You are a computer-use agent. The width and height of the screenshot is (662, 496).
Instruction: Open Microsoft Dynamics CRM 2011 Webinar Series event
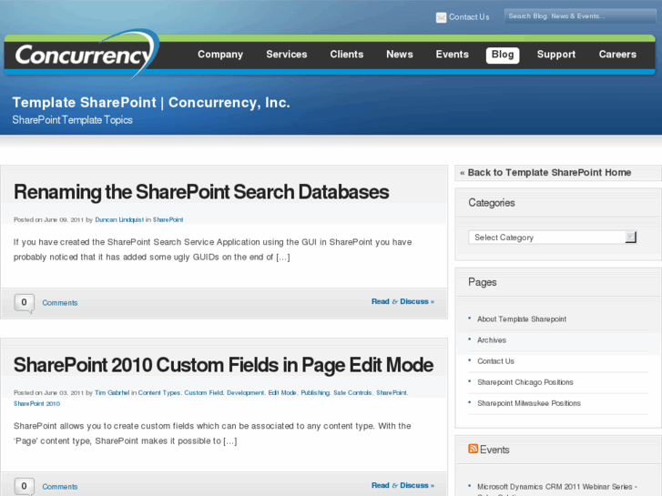[x=557, y=487]
